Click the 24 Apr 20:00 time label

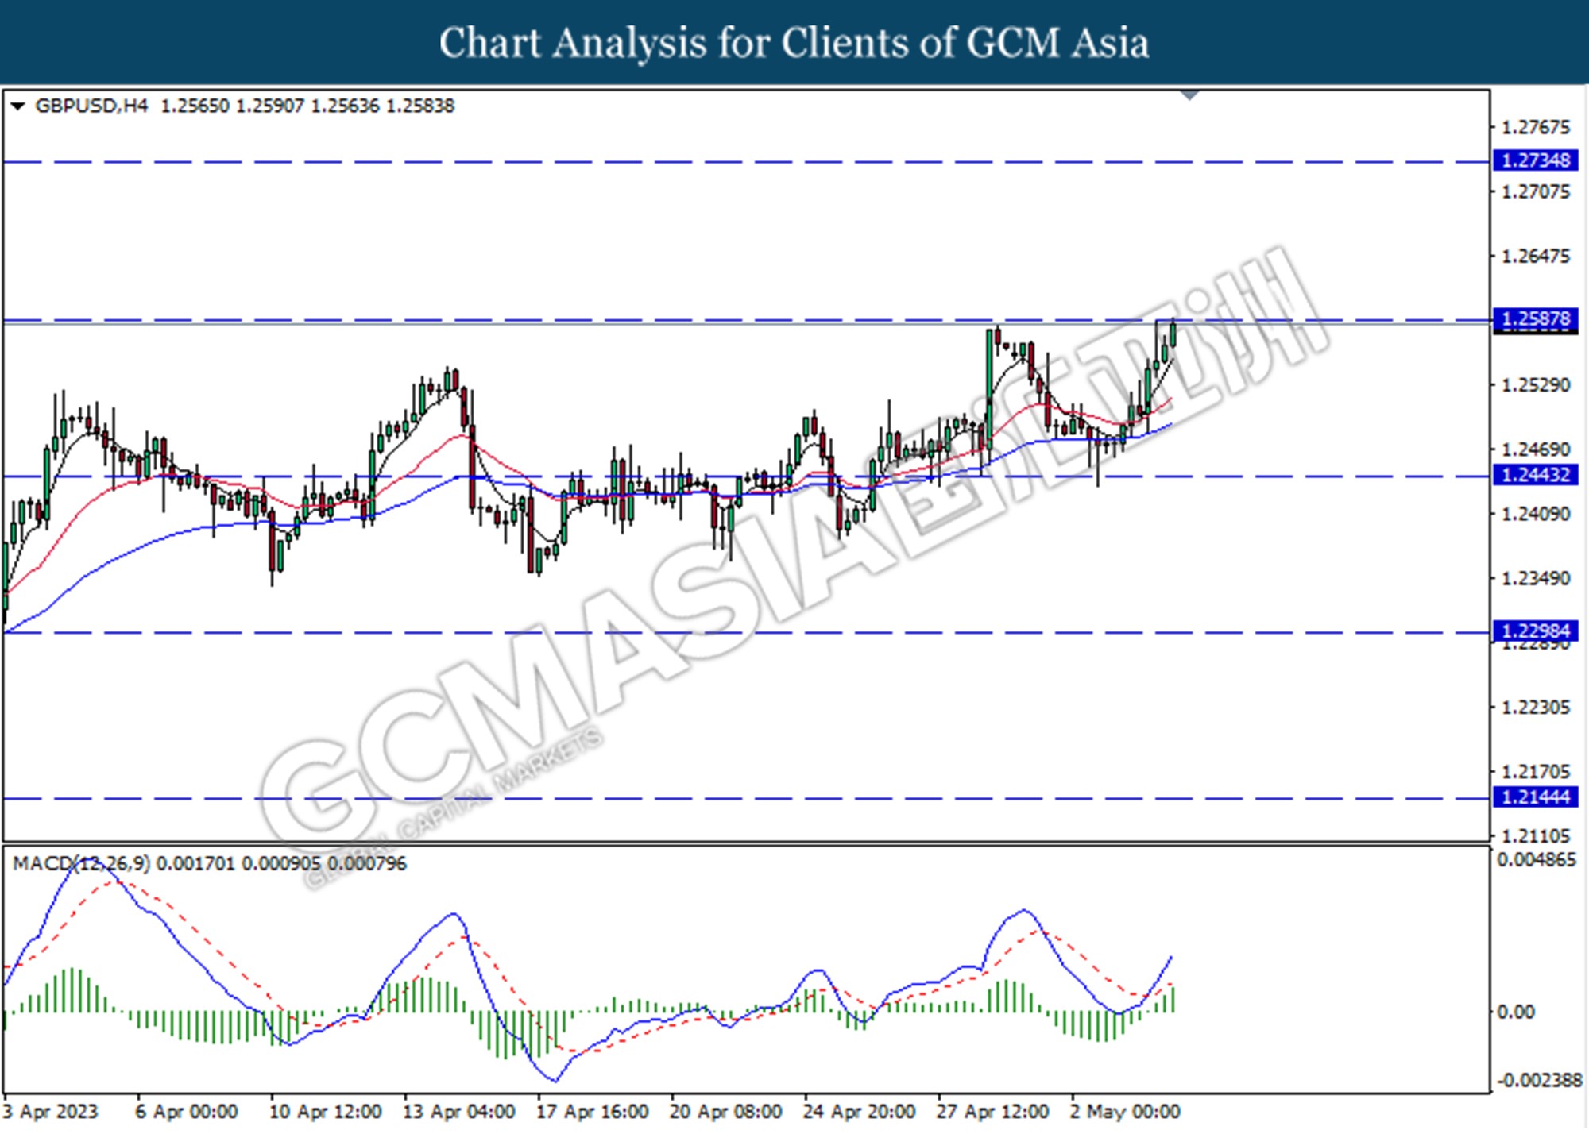859,1111
